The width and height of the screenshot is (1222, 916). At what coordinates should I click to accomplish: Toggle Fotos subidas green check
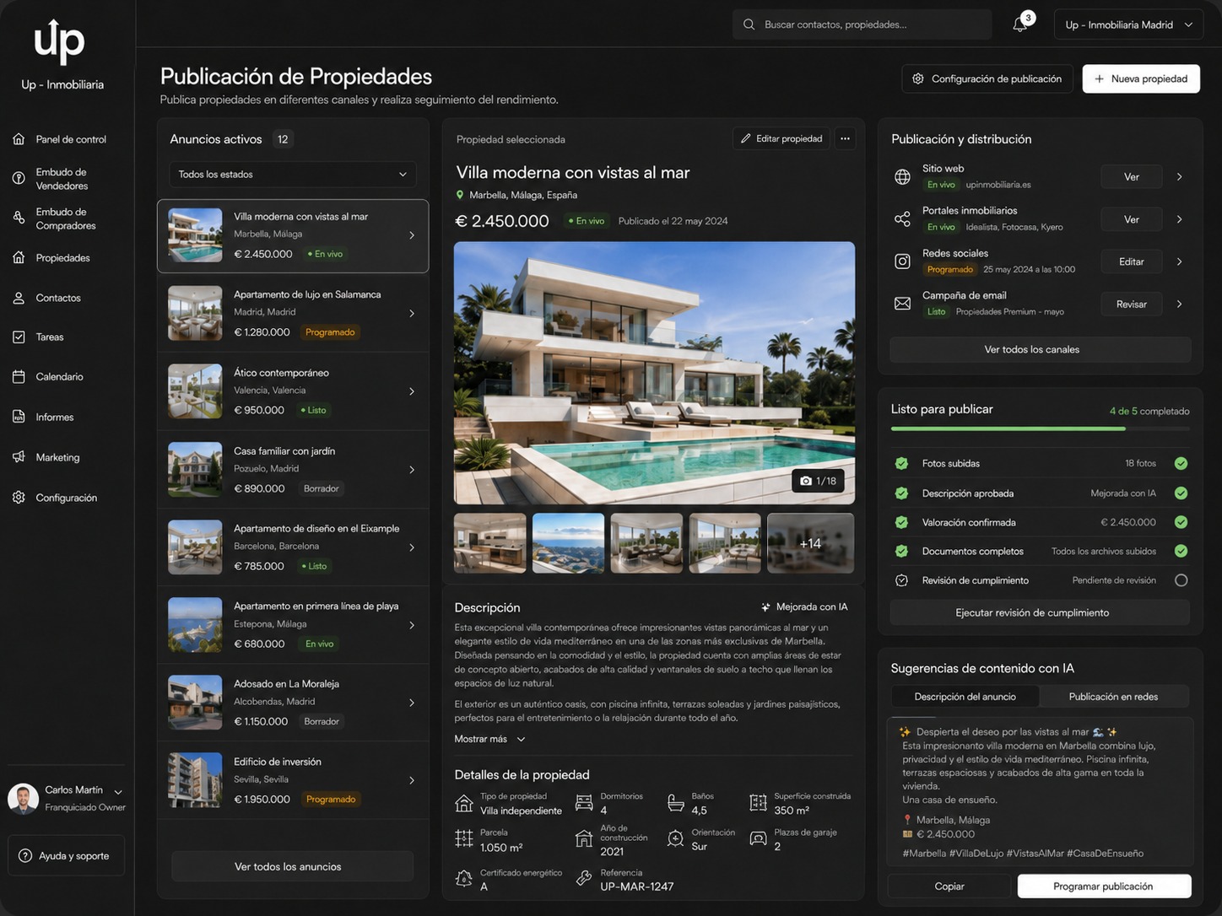coord(1181,463)
